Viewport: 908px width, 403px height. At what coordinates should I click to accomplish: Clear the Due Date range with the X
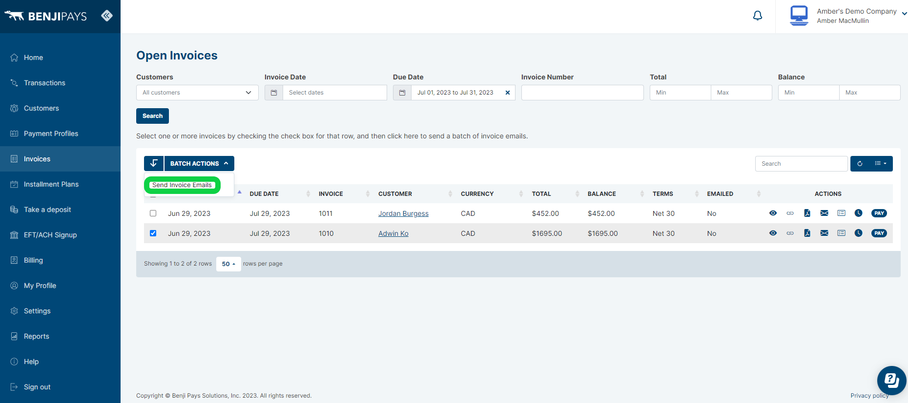pyautogui.click(x=508, y=93)
